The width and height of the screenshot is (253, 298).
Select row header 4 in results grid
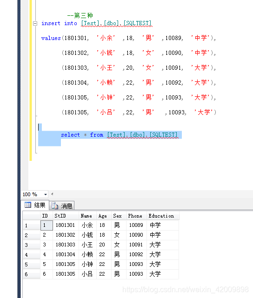32,255
